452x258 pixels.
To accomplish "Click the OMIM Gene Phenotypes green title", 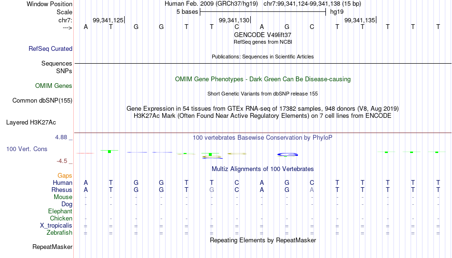I will [263, 79].
